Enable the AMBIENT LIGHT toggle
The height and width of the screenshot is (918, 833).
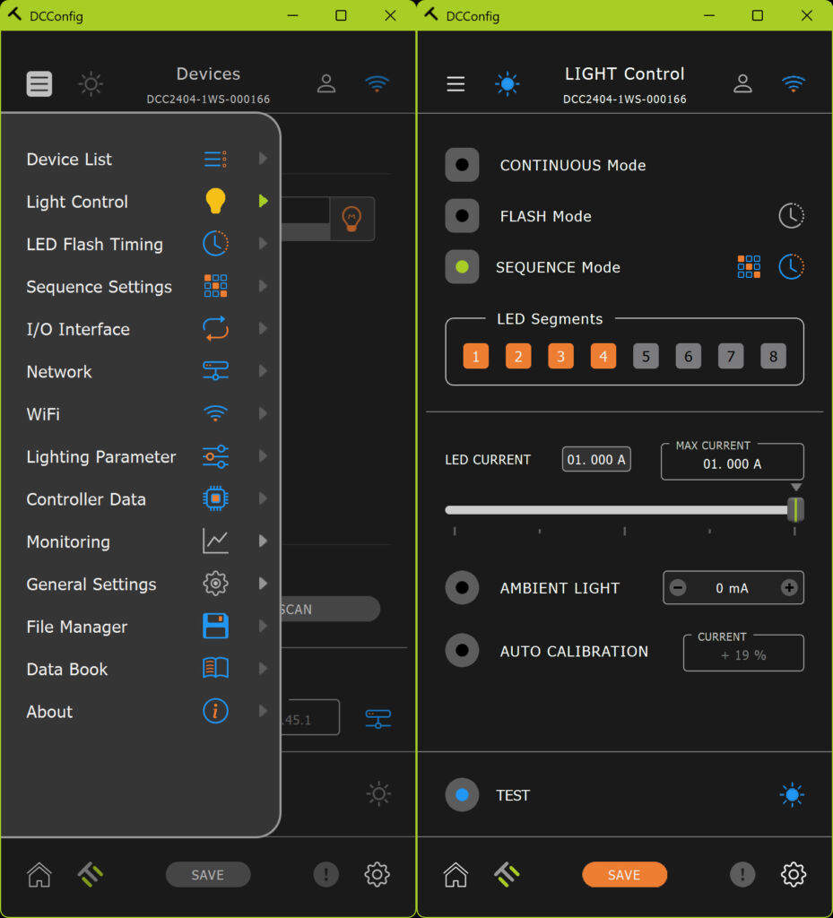click(462, 588)
